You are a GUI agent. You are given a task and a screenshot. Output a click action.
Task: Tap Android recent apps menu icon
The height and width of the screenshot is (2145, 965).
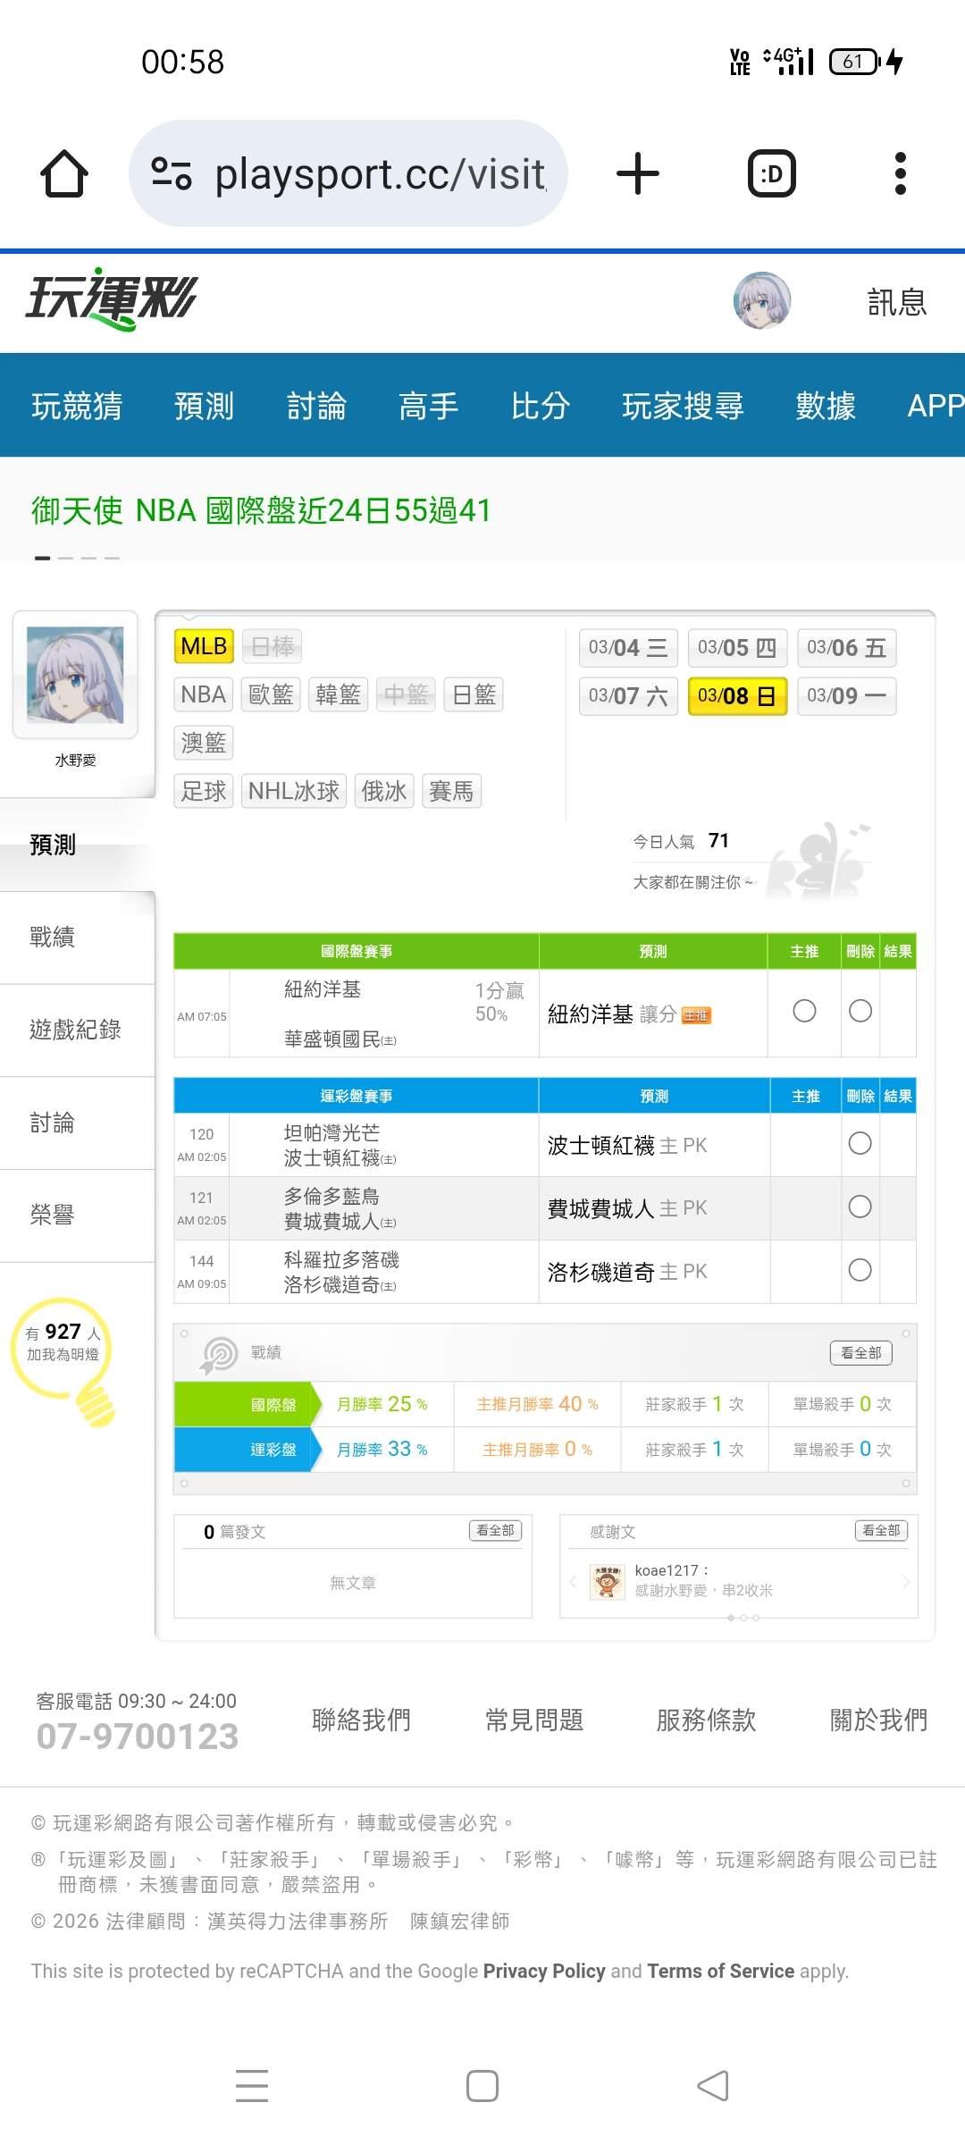(x=252, y=2086)
